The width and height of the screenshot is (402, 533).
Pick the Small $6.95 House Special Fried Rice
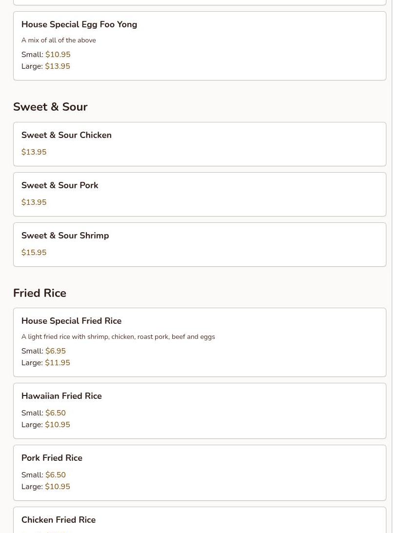pos(55,351)
